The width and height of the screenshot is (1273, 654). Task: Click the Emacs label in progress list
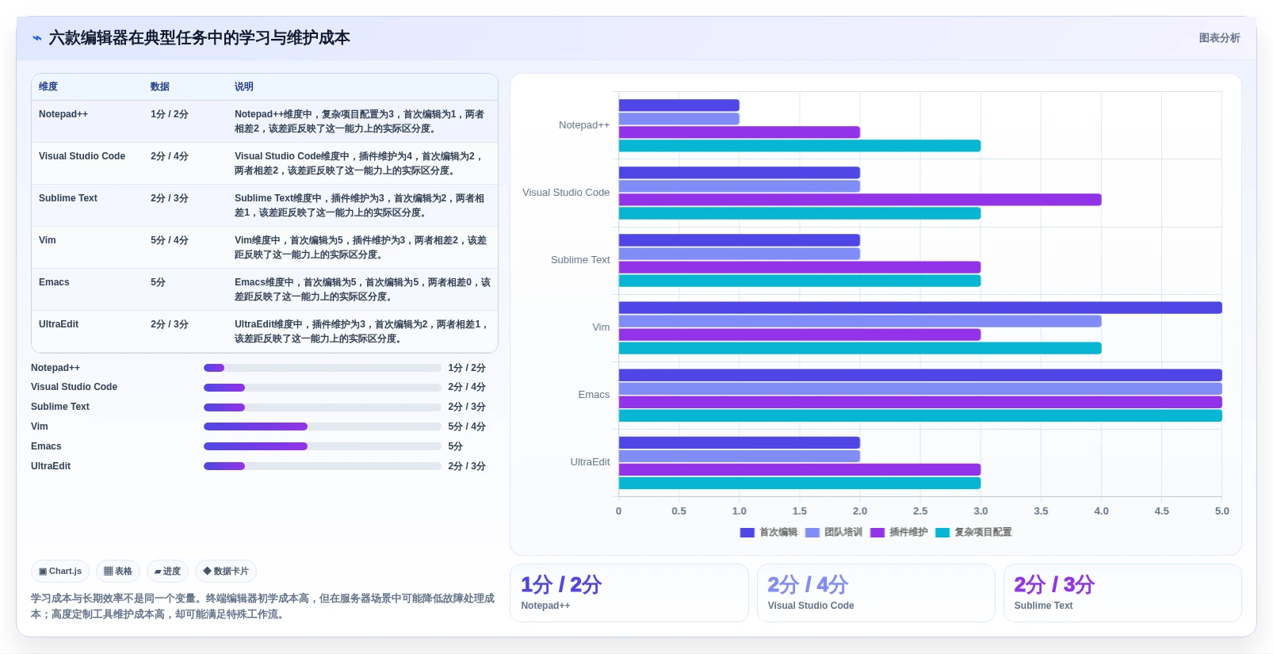(x=46, y=446)
